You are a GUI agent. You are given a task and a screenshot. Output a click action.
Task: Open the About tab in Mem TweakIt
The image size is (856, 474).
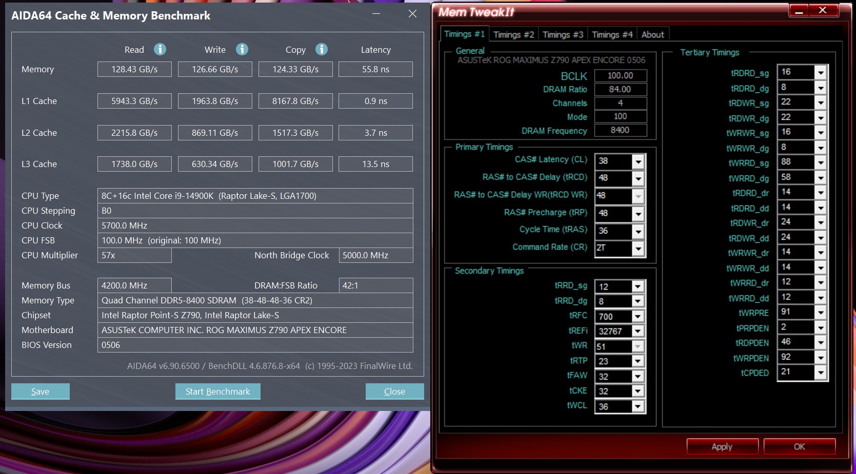point(652,34)
